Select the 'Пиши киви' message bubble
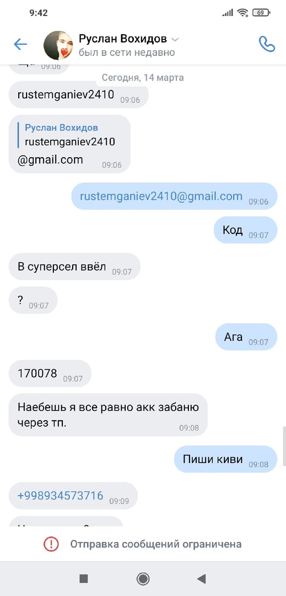 click(226, 459)
